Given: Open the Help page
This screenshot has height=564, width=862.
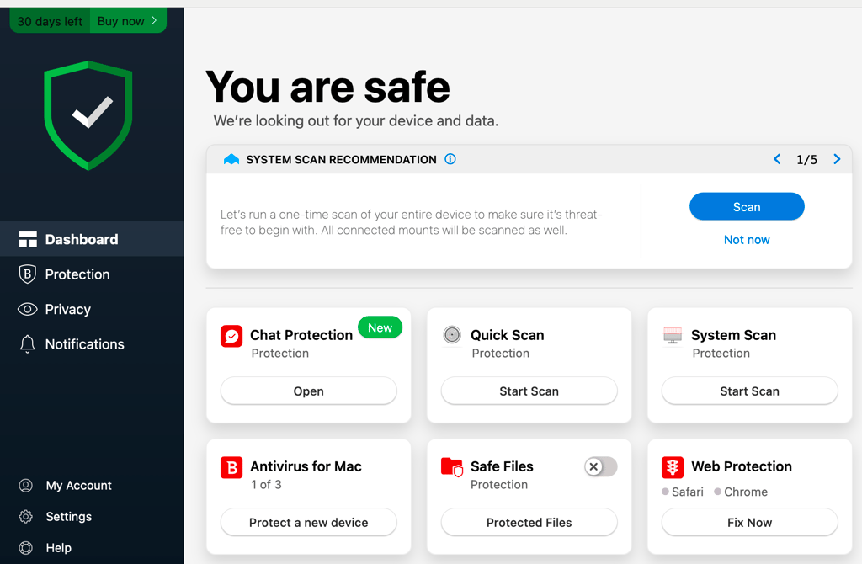Looking at the screenshot, I should [x=58, y=548].
